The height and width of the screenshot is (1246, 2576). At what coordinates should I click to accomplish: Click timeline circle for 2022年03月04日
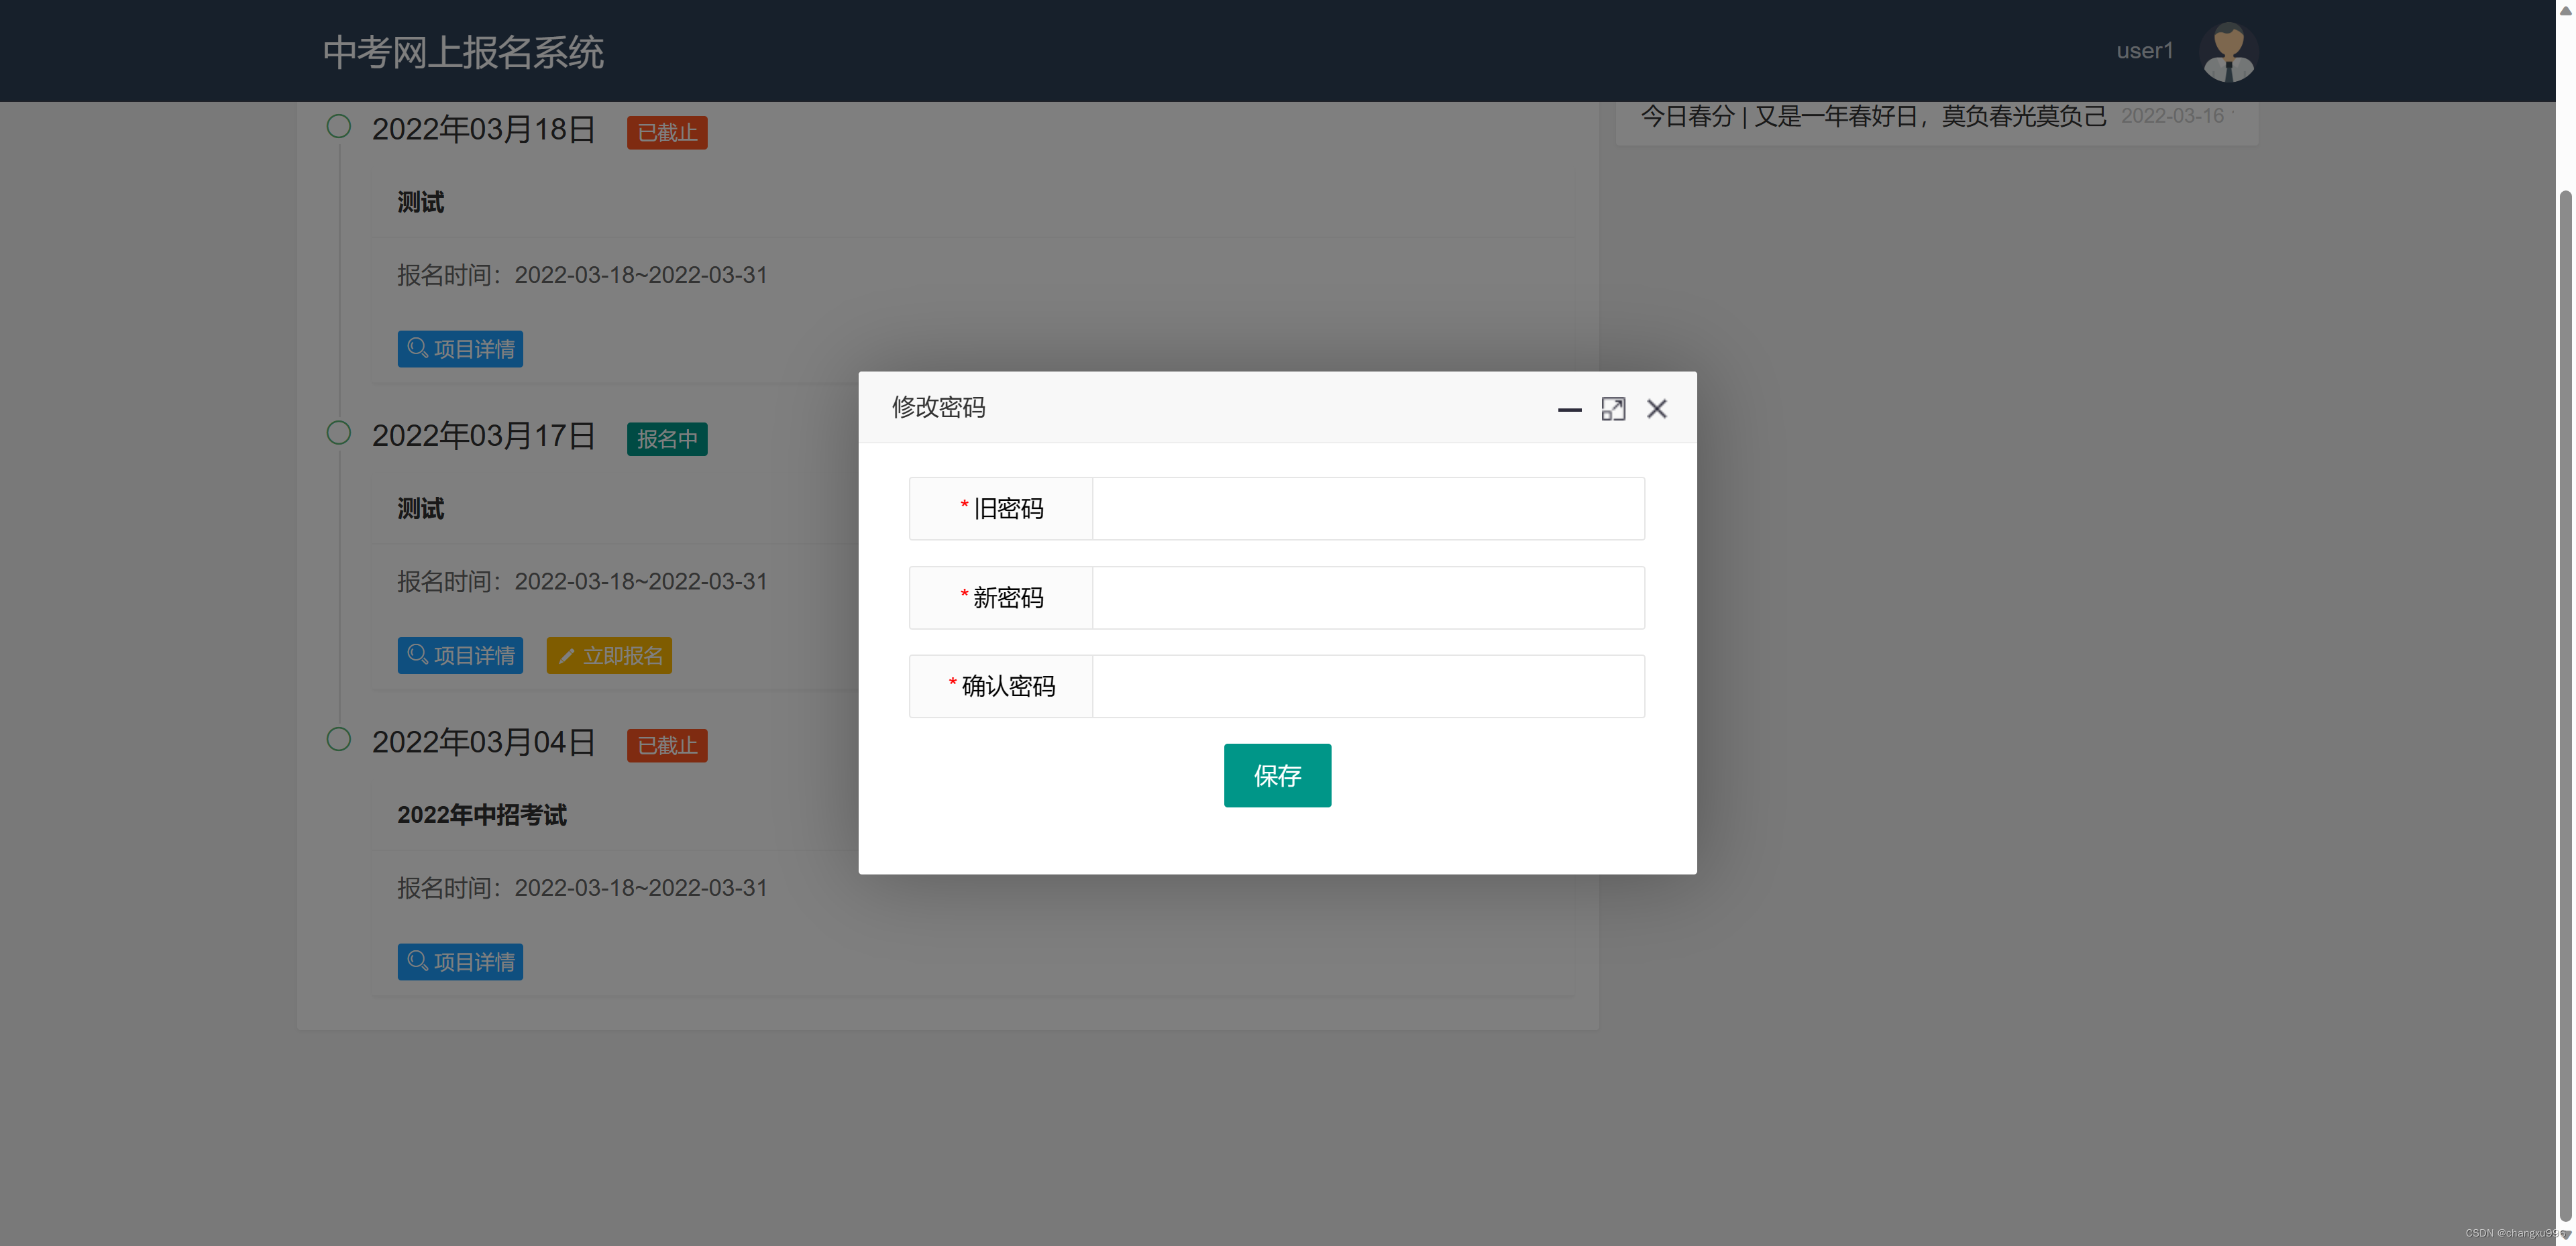tap(339, 739)
